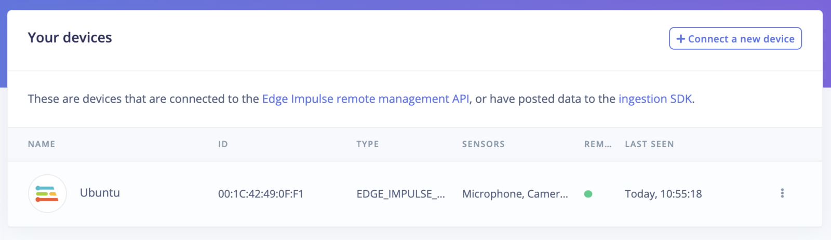Click the Your devices heading
Screen dimensions: 831x240
[x=70, y=37]
